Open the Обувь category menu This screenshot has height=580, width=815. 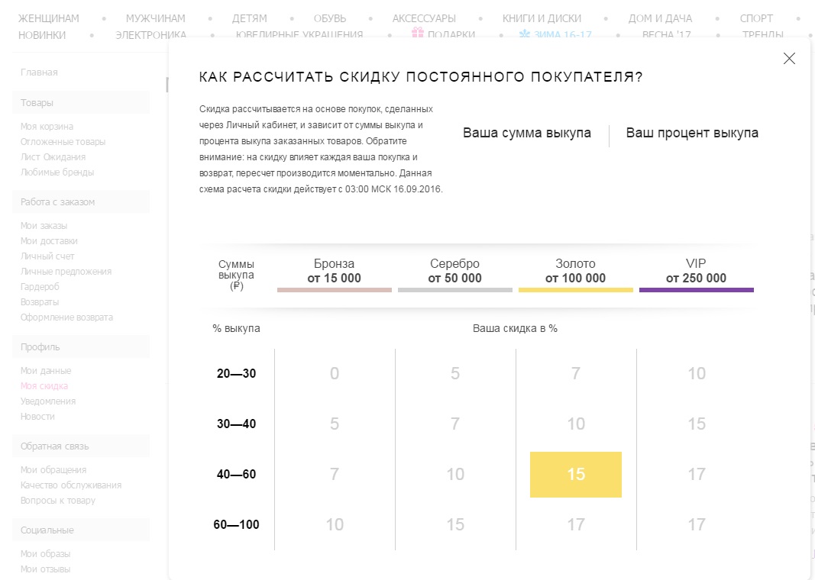click(330, 18)
